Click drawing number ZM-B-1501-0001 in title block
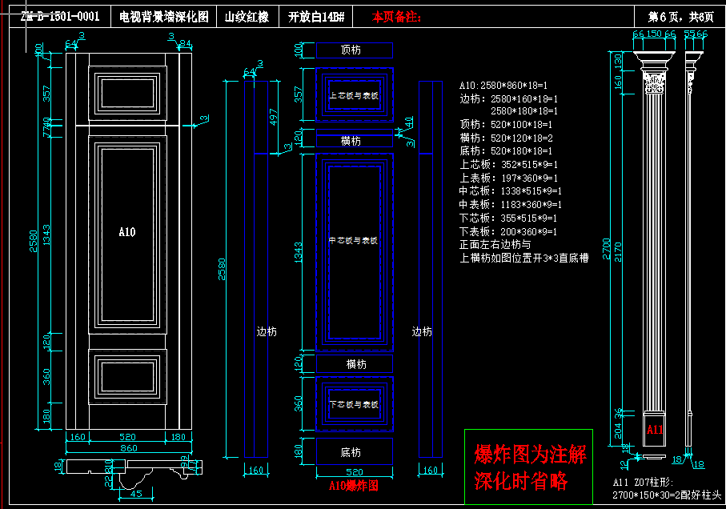Screen dimensions: 726x509 [60, 17]
